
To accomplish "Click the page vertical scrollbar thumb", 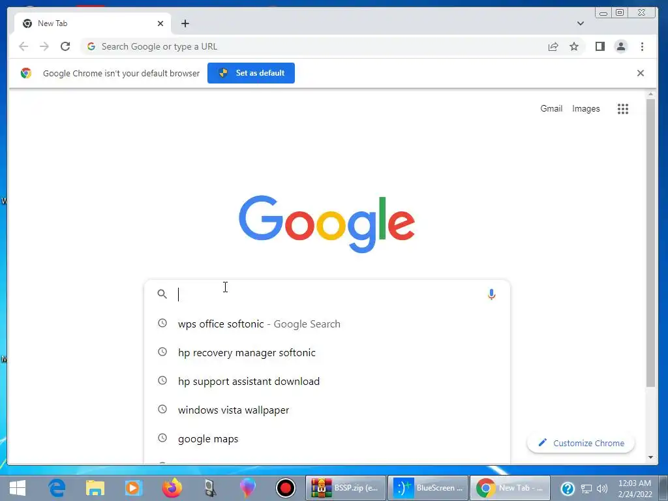I will (650, 243).
